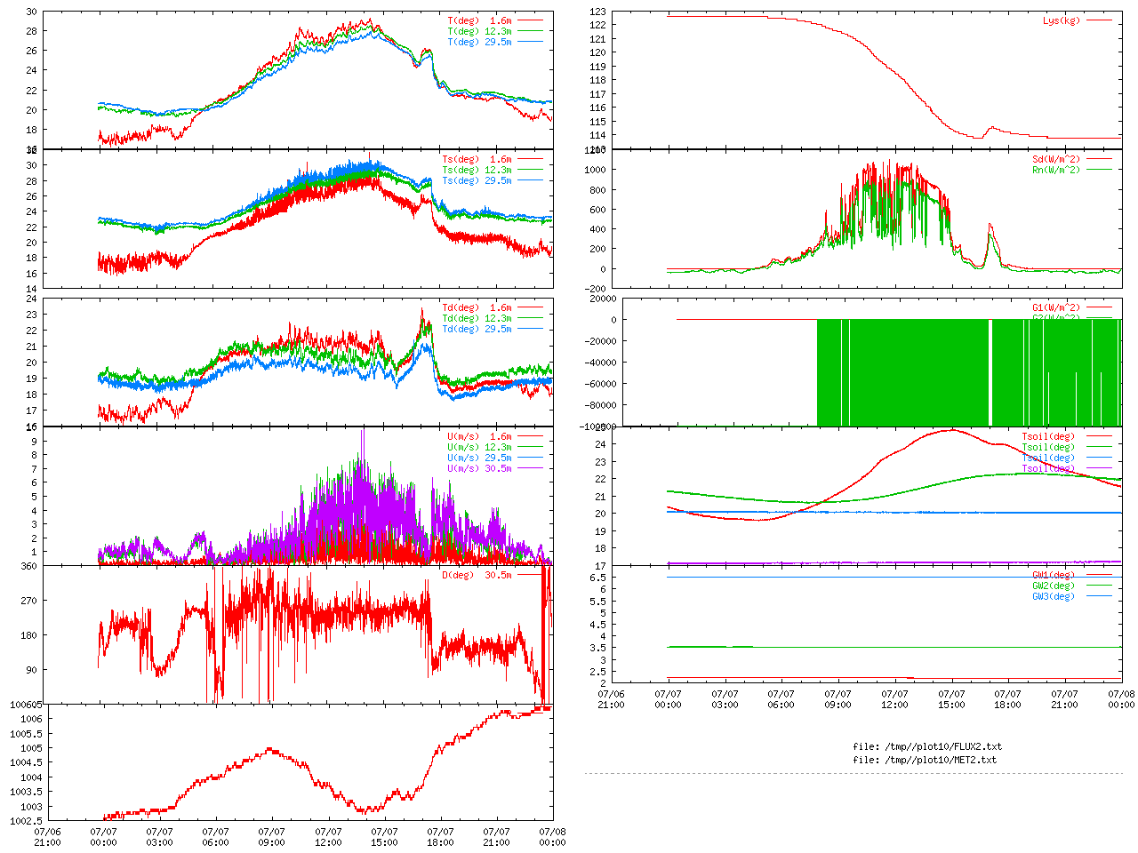Select the "U(m/s) 1.6m" legend label
Screen dimensions: 1138x853
tap(479, 436)
